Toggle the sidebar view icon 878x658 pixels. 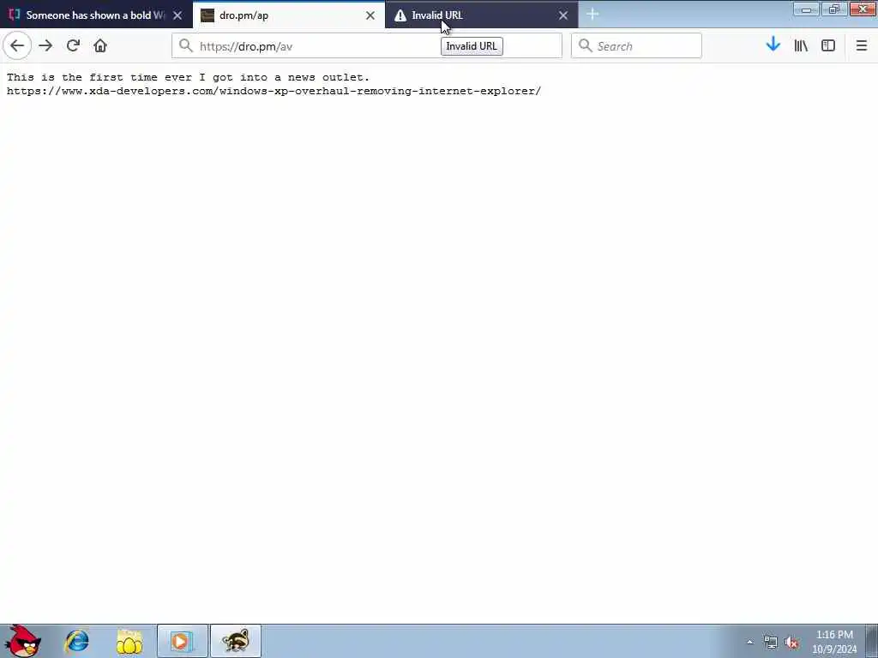coord(828,46)
